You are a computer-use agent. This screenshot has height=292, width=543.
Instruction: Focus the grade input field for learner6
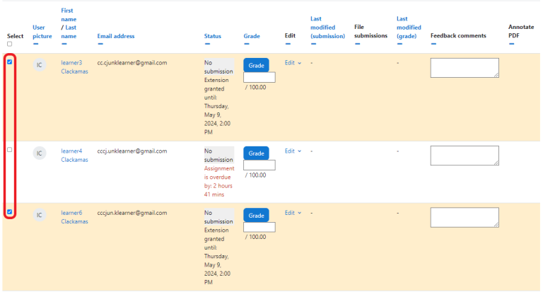point(259,227)
